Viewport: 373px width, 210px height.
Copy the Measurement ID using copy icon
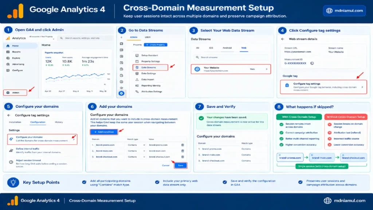click(312, 63)
